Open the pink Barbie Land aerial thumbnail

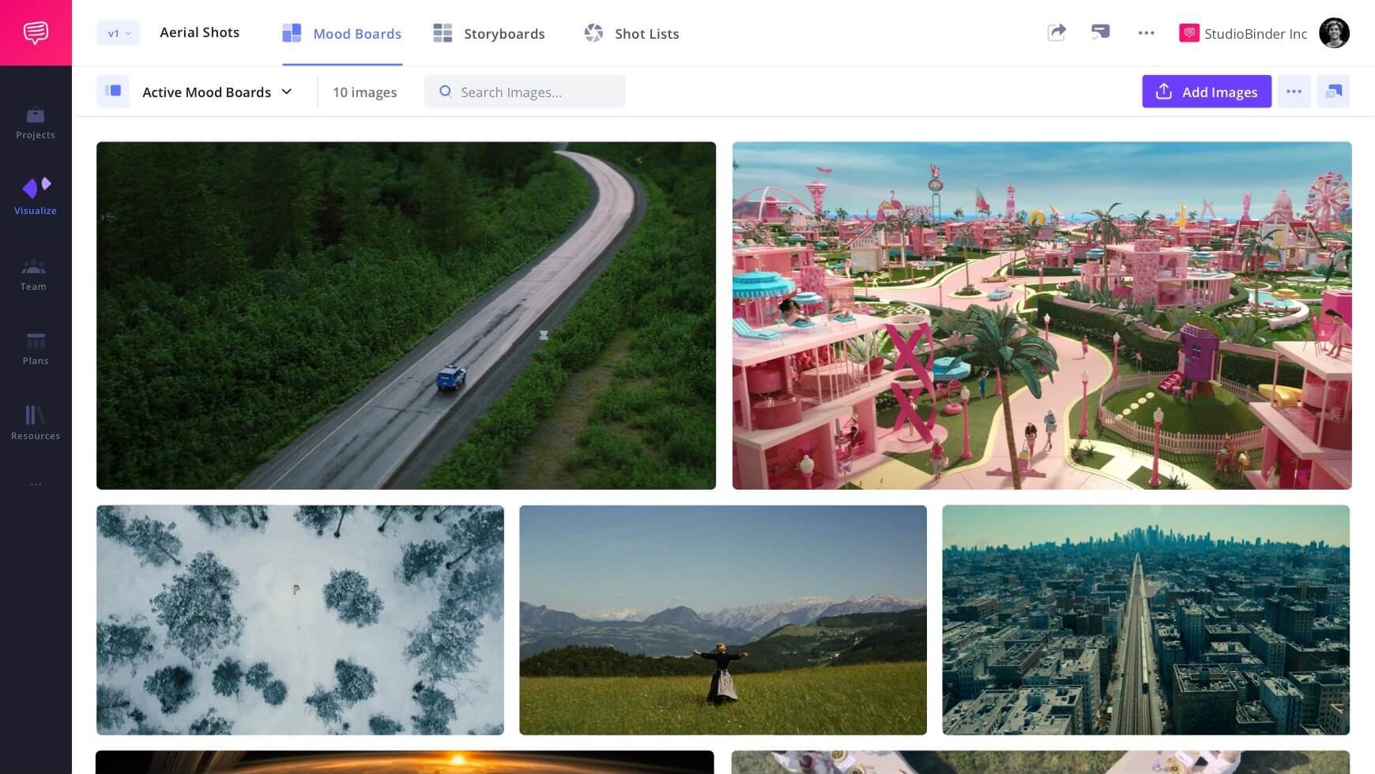tap(1042, 315)
